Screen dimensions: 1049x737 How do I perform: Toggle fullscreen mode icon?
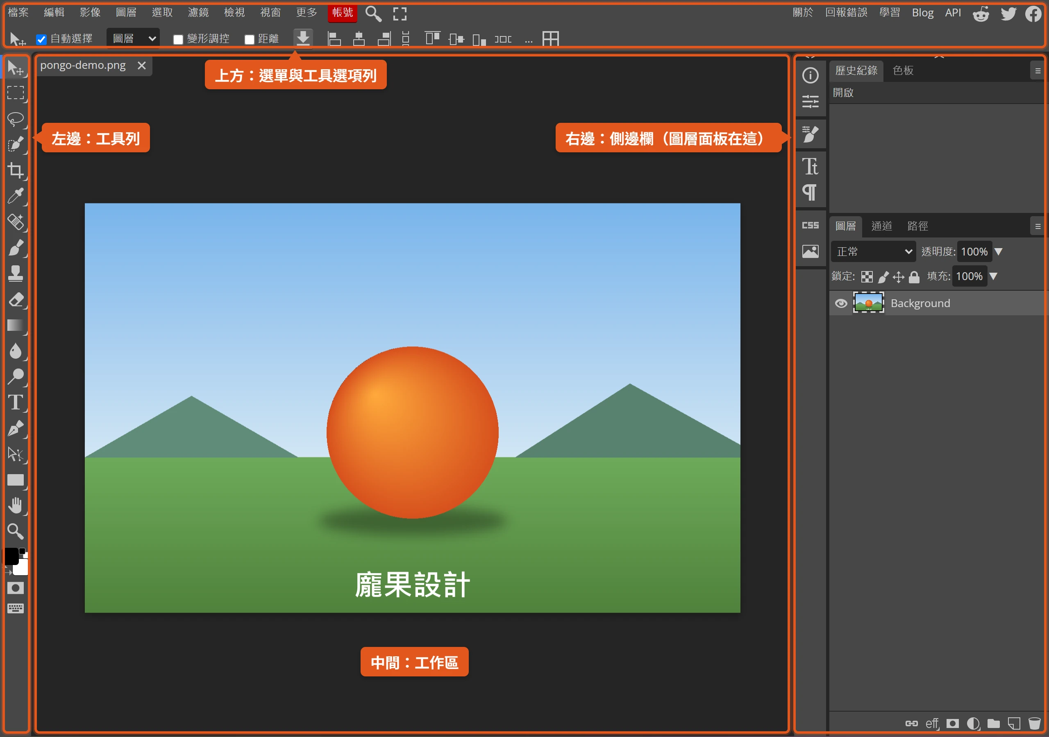tap(400, 14)
